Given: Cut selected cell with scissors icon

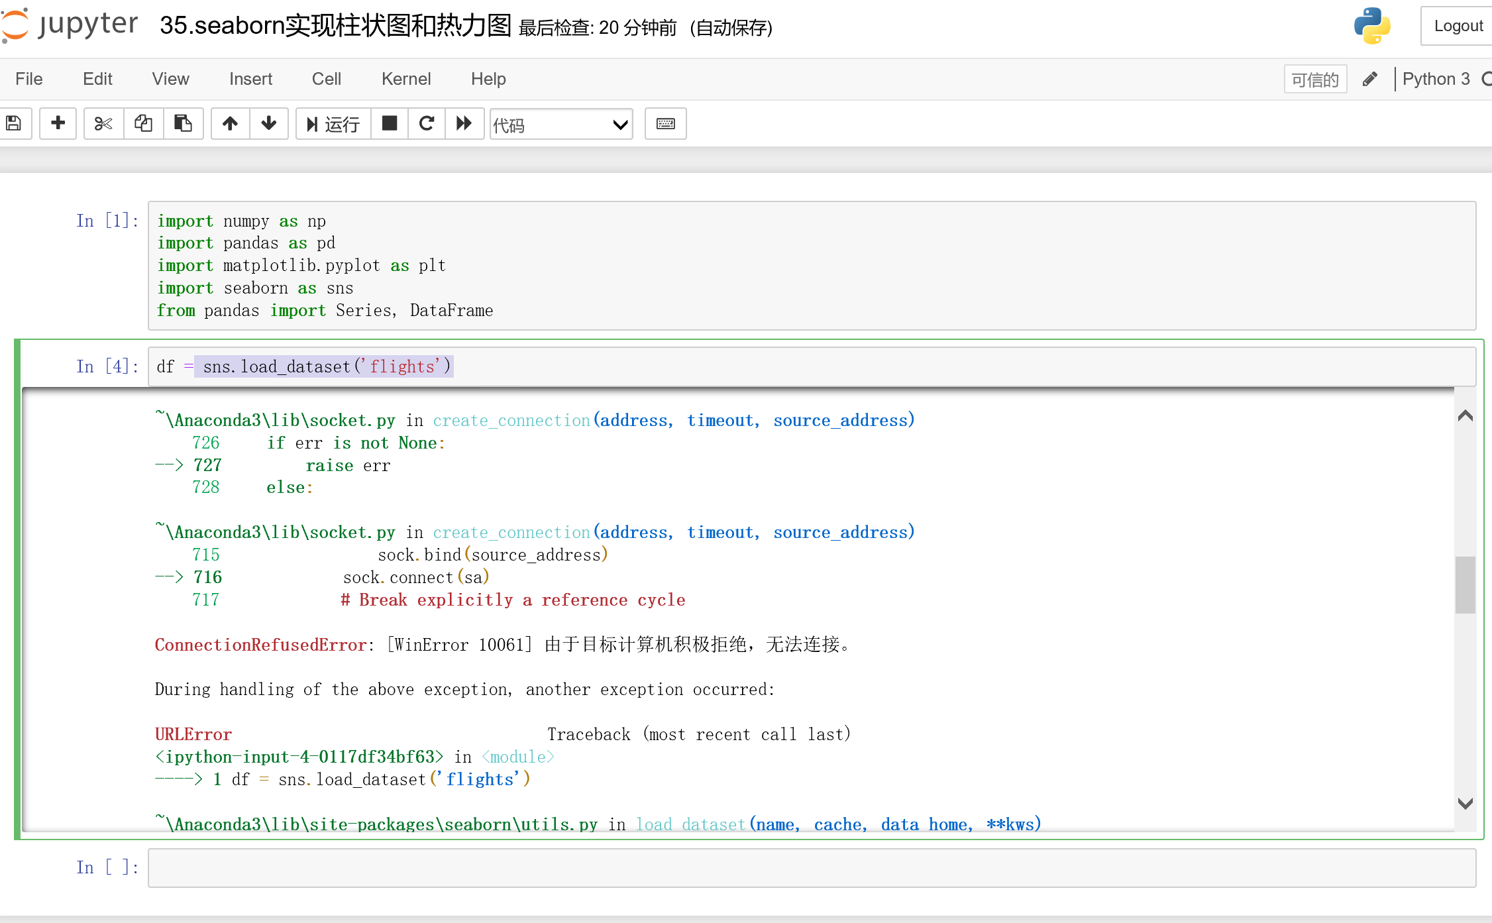Looking at the screenshot, I should [x=103, y=124].
